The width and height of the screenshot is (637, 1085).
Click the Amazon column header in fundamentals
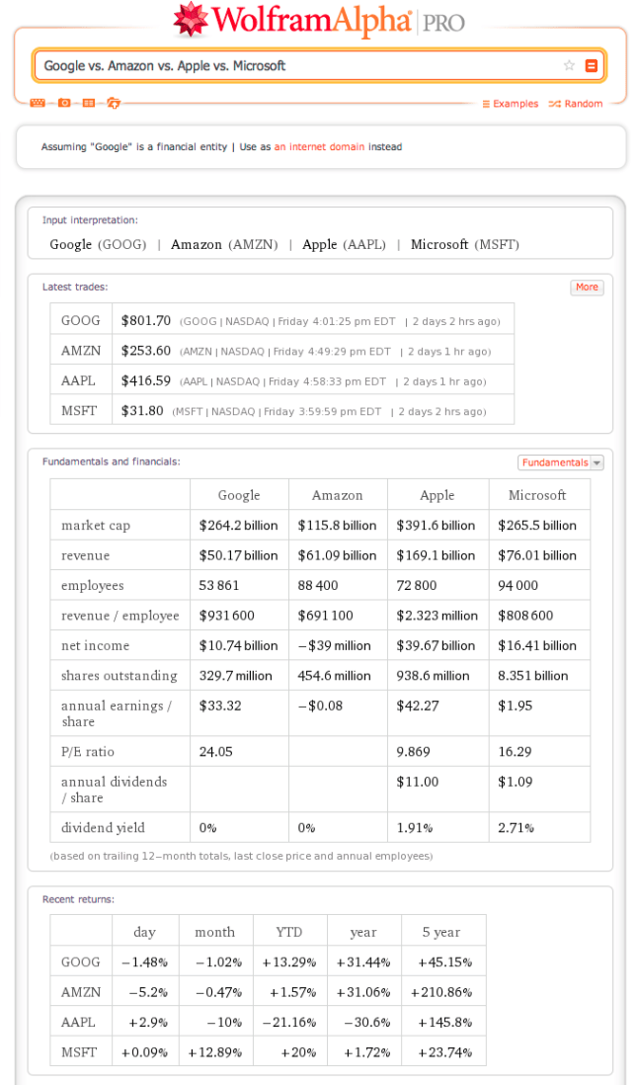[338, 495]
